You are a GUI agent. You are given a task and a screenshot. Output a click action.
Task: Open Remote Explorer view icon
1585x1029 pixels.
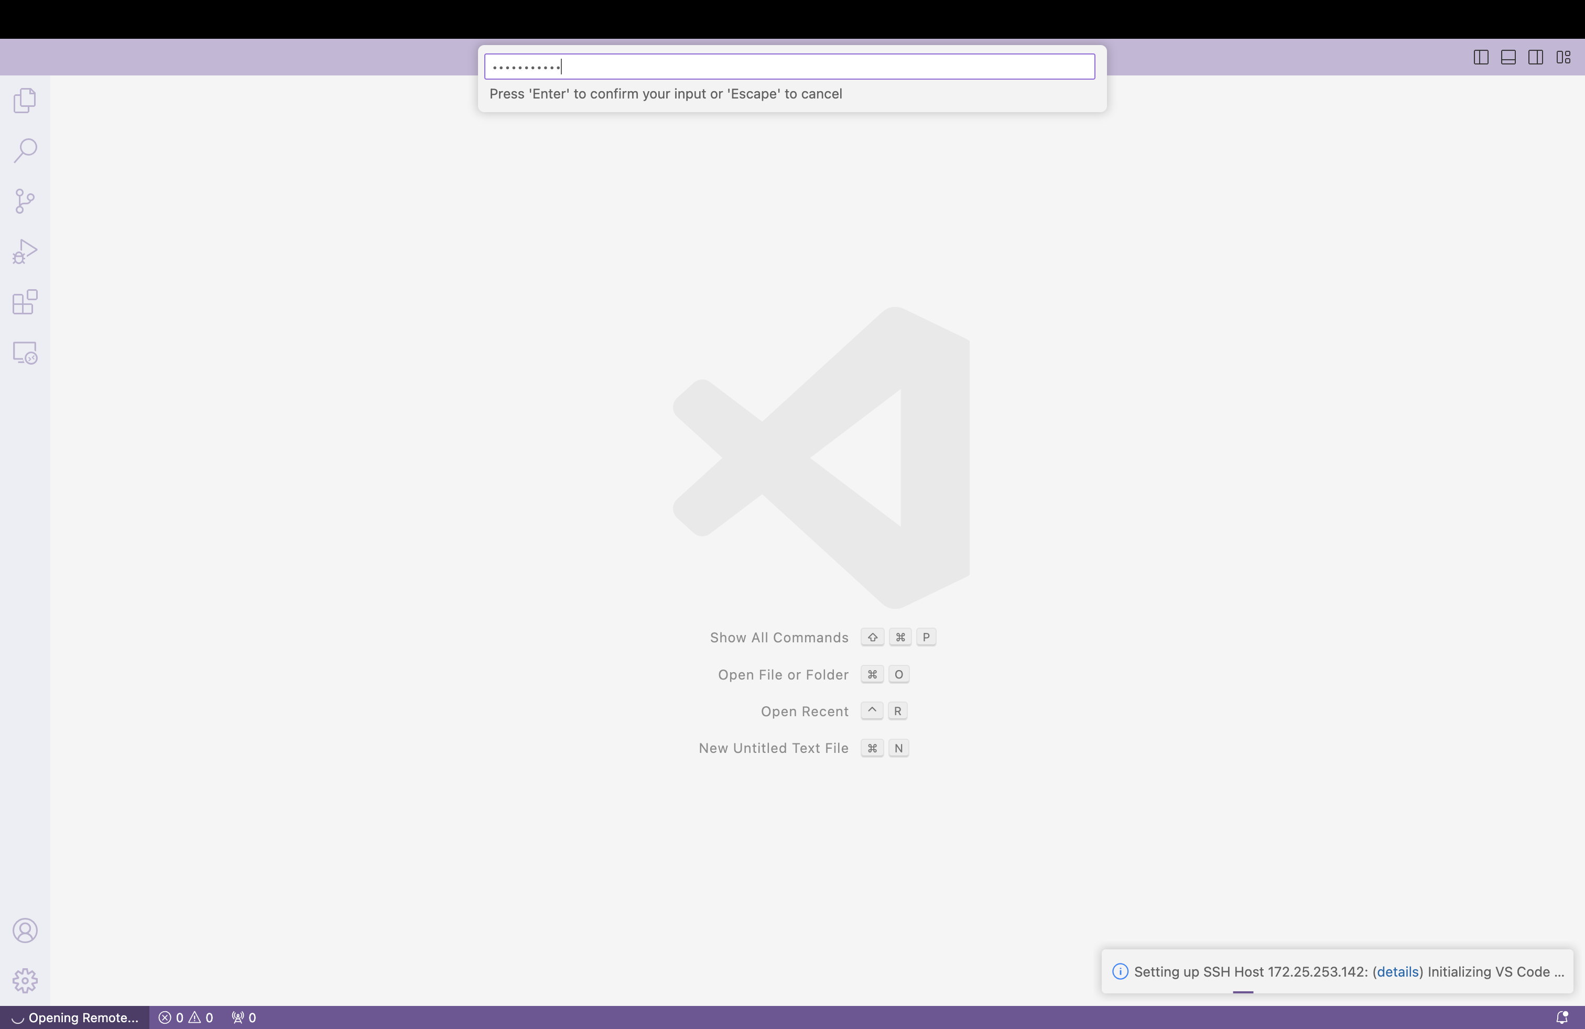(25, 353)
